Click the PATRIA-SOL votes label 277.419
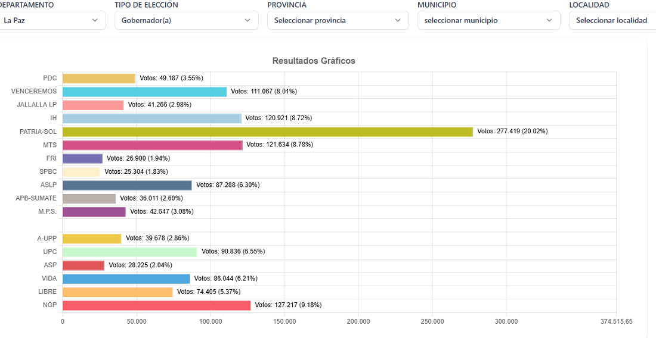This screenshot has width=656, height=338. coord(512,132)
